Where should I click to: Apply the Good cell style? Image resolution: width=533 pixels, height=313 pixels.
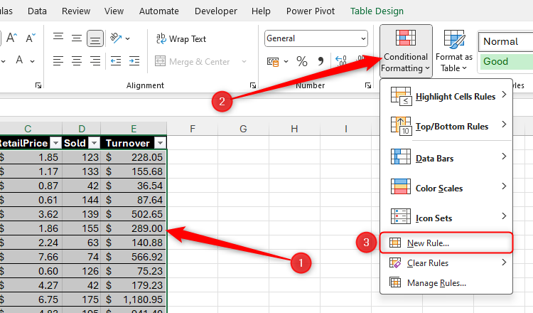[505, 61]
